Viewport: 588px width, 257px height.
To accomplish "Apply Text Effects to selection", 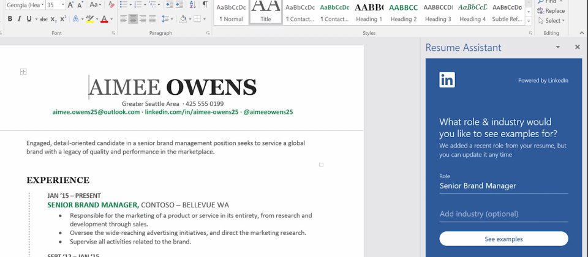I will (76, 19).
